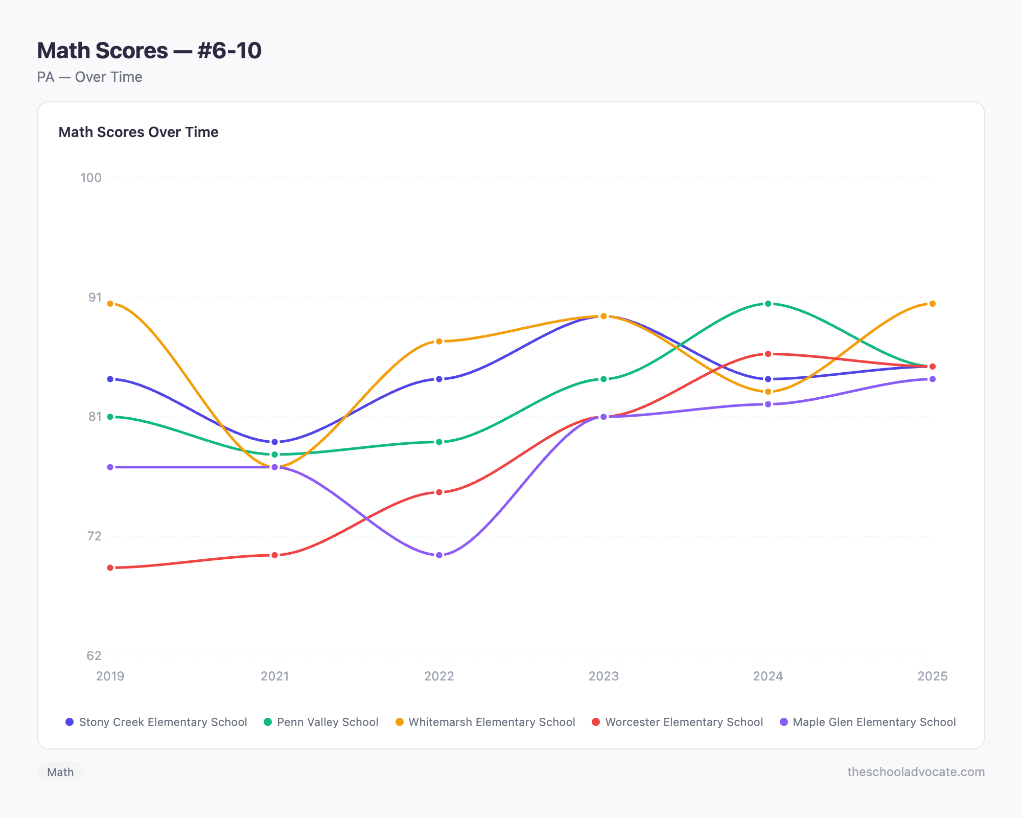
Task: Toggle Stony Creek Elementary School legend entry
Action: click(x=156, y=722)
